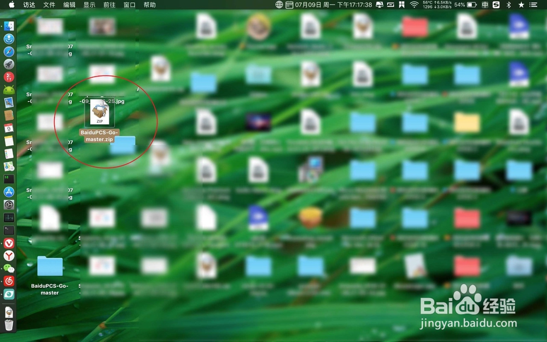Click the Bluetooth menu bar icon
This screenshot has height=342, width=547.
[x=509, y=4]
